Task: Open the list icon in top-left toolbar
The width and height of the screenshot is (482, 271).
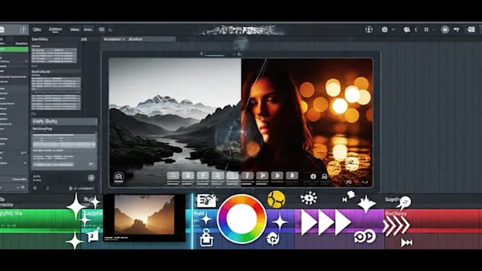Action: (102, 30)
